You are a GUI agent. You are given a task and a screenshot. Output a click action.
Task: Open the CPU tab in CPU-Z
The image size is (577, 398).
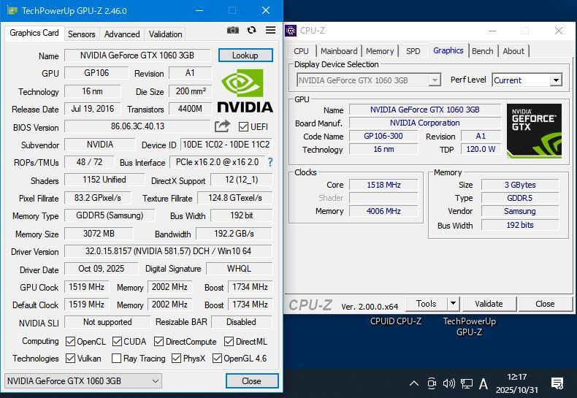click(301, 51)
